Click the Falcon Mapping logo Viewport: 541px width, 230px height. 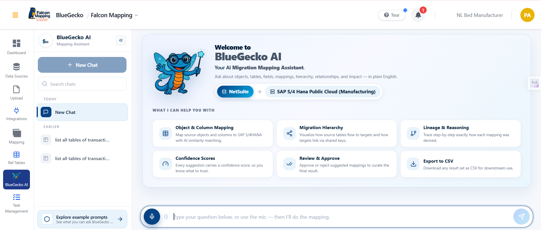tap(39, 15)
